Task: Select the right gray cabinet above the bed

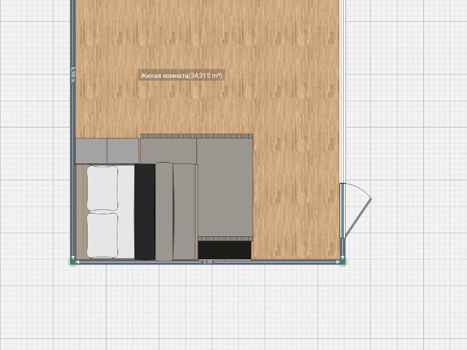Action: click(123, 151)
